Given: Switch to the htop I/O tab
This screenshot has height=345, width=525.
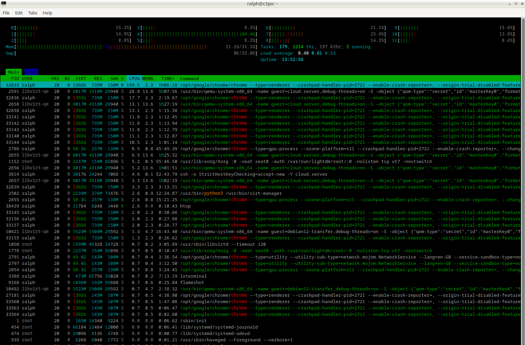Looking at the screenshot, I should pos(31,72).
